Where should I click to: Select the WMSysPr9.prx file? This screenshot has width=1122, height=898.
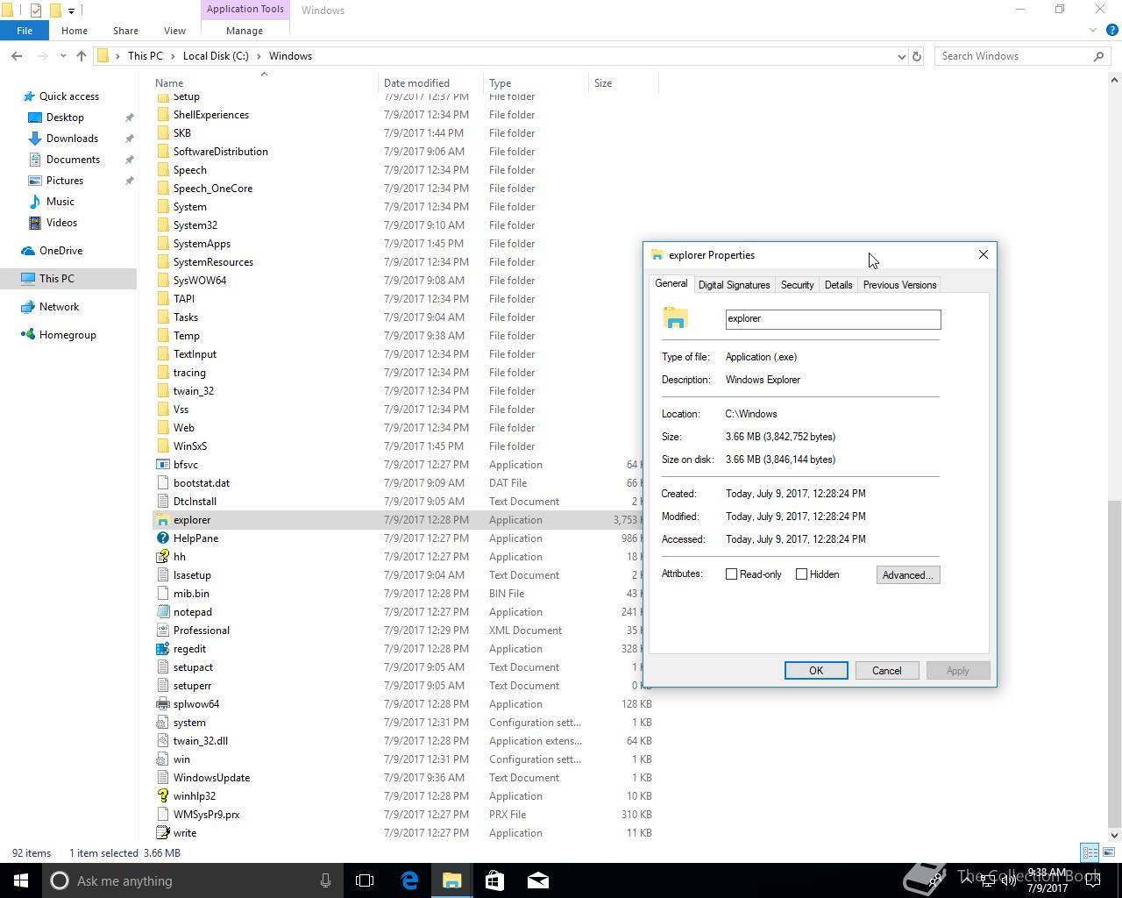(x=206, y=815)
